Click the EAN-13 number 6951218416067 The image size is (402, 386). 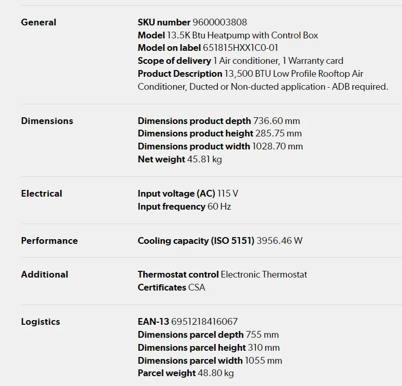(x=204, y=322)
